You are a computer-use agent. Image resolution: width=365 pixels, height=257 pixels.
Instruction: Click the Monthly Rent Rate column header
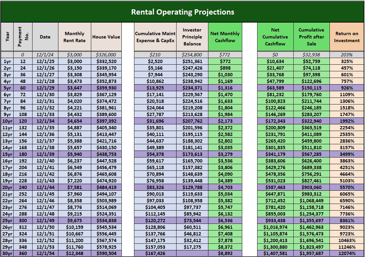point(74,36)
